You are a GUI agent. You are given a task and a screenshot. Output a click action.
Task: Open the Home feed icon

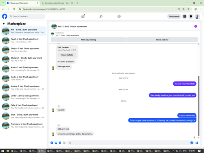83,16
